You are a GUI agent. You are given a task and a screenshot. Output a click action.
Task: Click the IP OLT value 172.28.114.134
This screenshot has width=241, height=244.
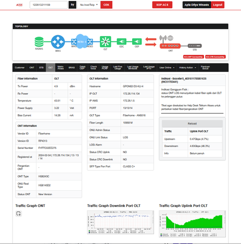[x=131, y=94]
